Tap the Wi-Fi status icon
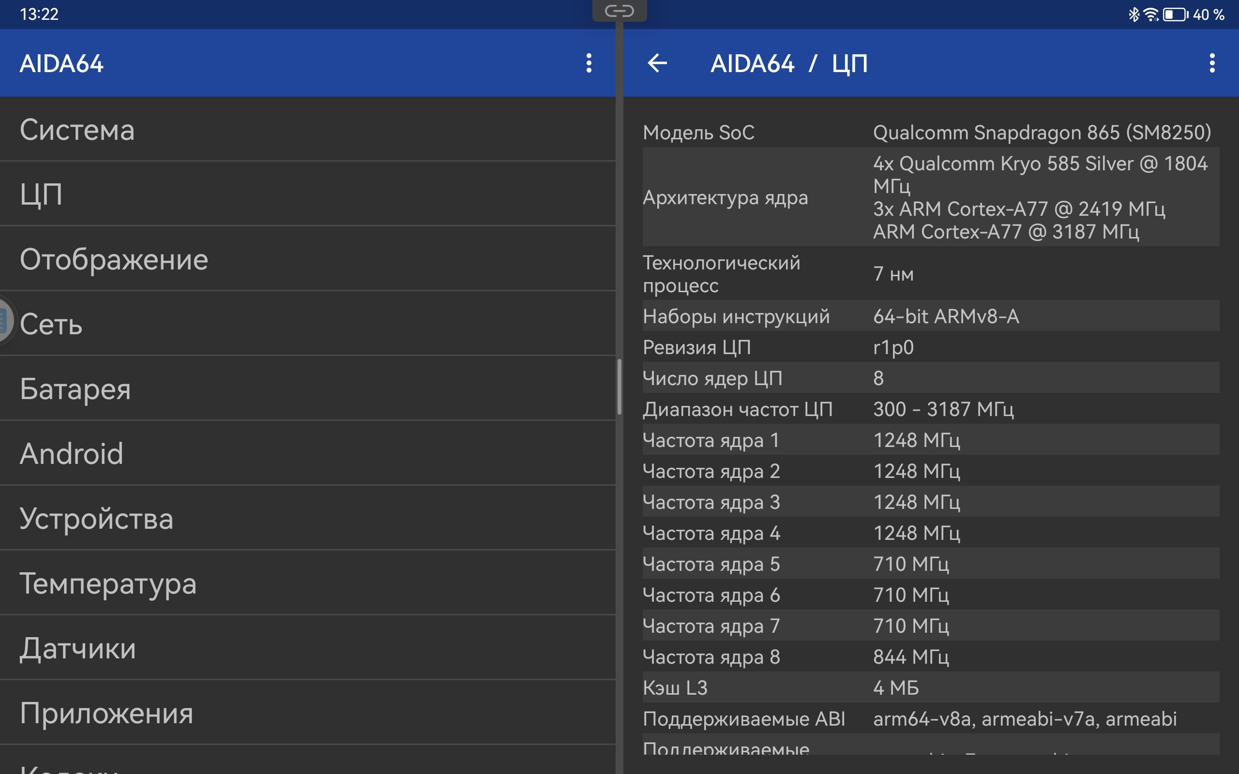Viewport: 1239px width, 774px height. click(x=1151, y=15)
